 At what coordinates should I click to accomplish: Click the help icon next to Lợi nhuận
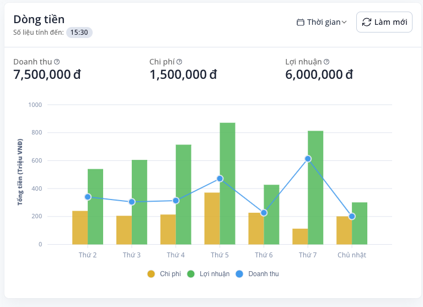pyautogui.click(x=326, y=62)
